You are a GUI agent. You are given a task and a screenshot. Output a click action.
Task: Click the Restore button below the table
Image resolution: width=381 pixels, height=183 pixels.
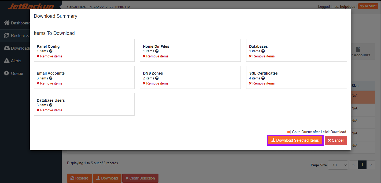(x=79, y=178)
